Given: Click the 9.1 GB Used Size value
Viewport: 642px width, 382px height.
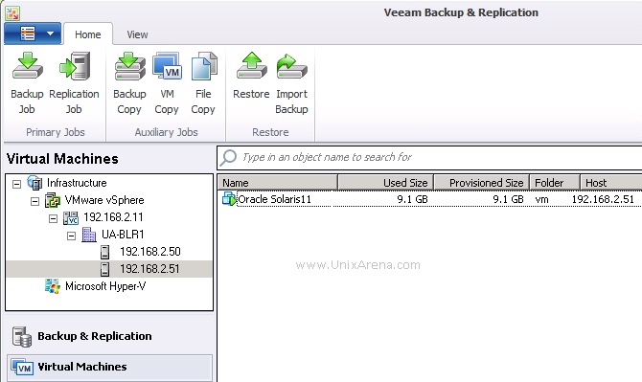Looking at the screenshot, I should click(412, 199).
